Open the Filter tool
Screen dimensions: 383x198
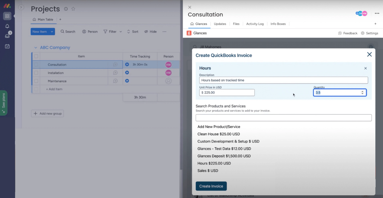click(x=110, y=32)
